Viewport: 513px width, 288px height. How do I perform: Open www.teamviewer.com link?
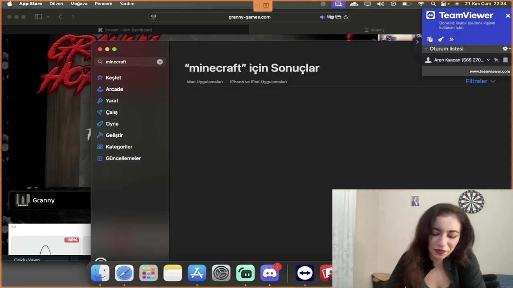tap(490, 71)
